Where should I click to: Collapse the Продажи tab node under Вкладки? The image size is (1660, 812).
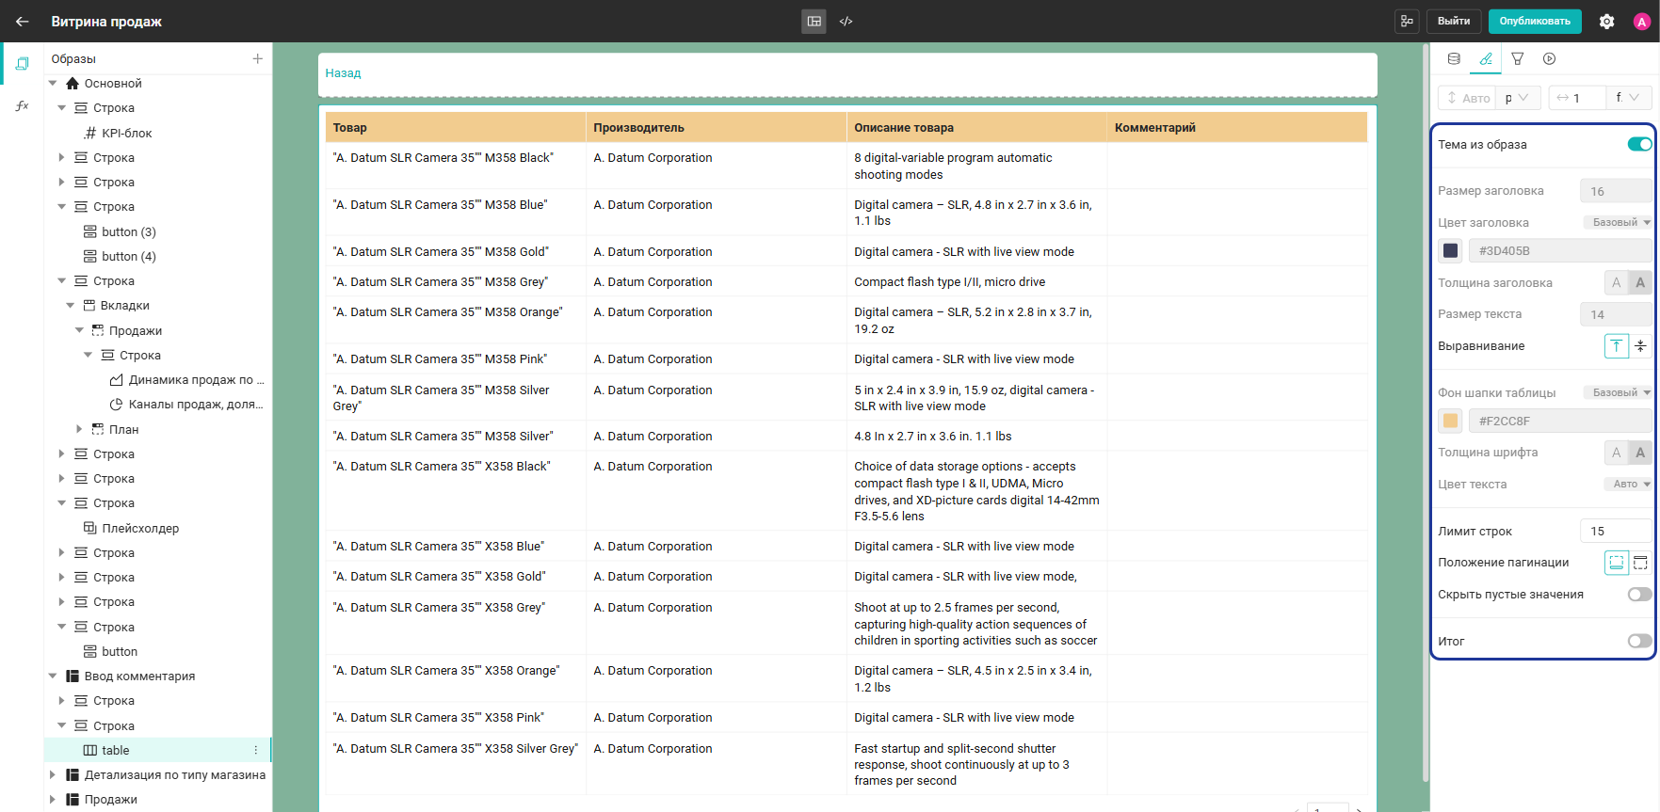point(79,330)
